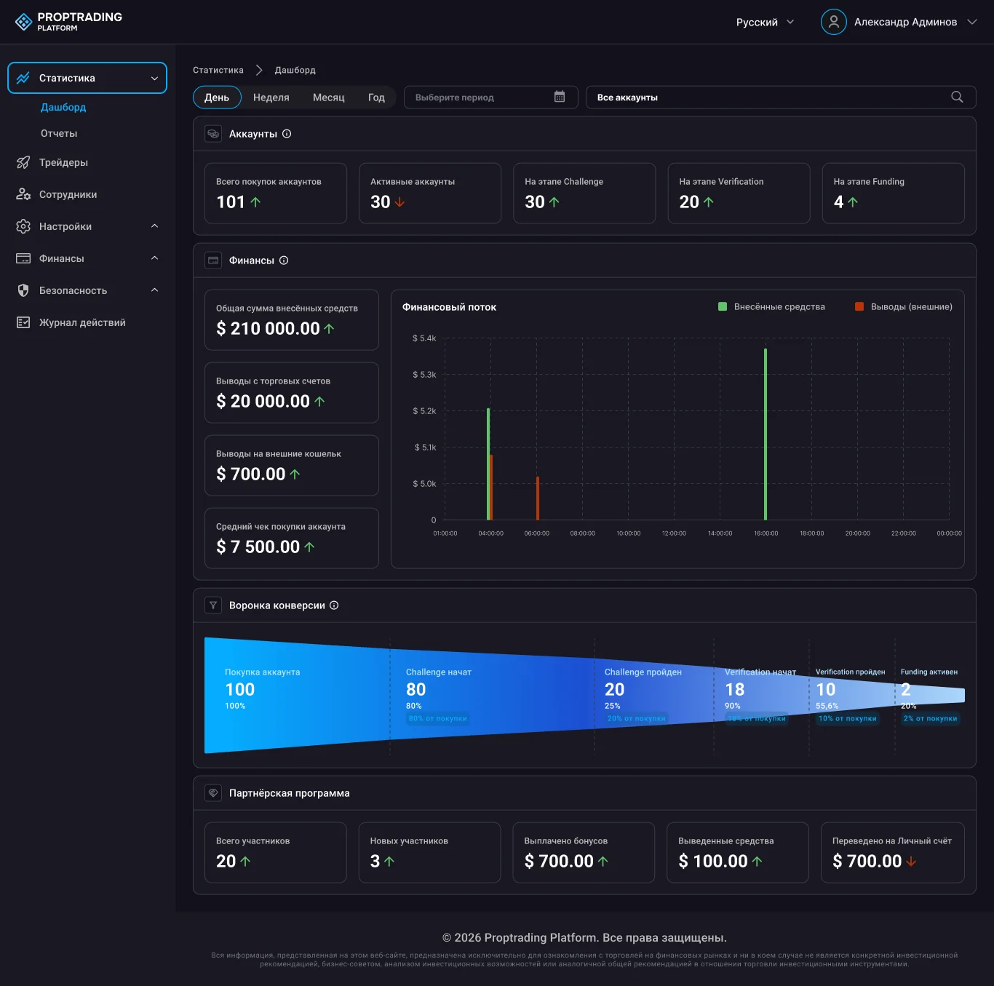Expand the Финансы sidebar chevron
The image size is (994, 986).
pyautogui.click(x=154, y=258)
